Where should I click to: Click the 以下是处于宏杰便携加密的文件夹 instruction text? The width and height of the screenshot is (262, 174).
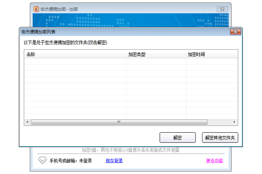65,43
